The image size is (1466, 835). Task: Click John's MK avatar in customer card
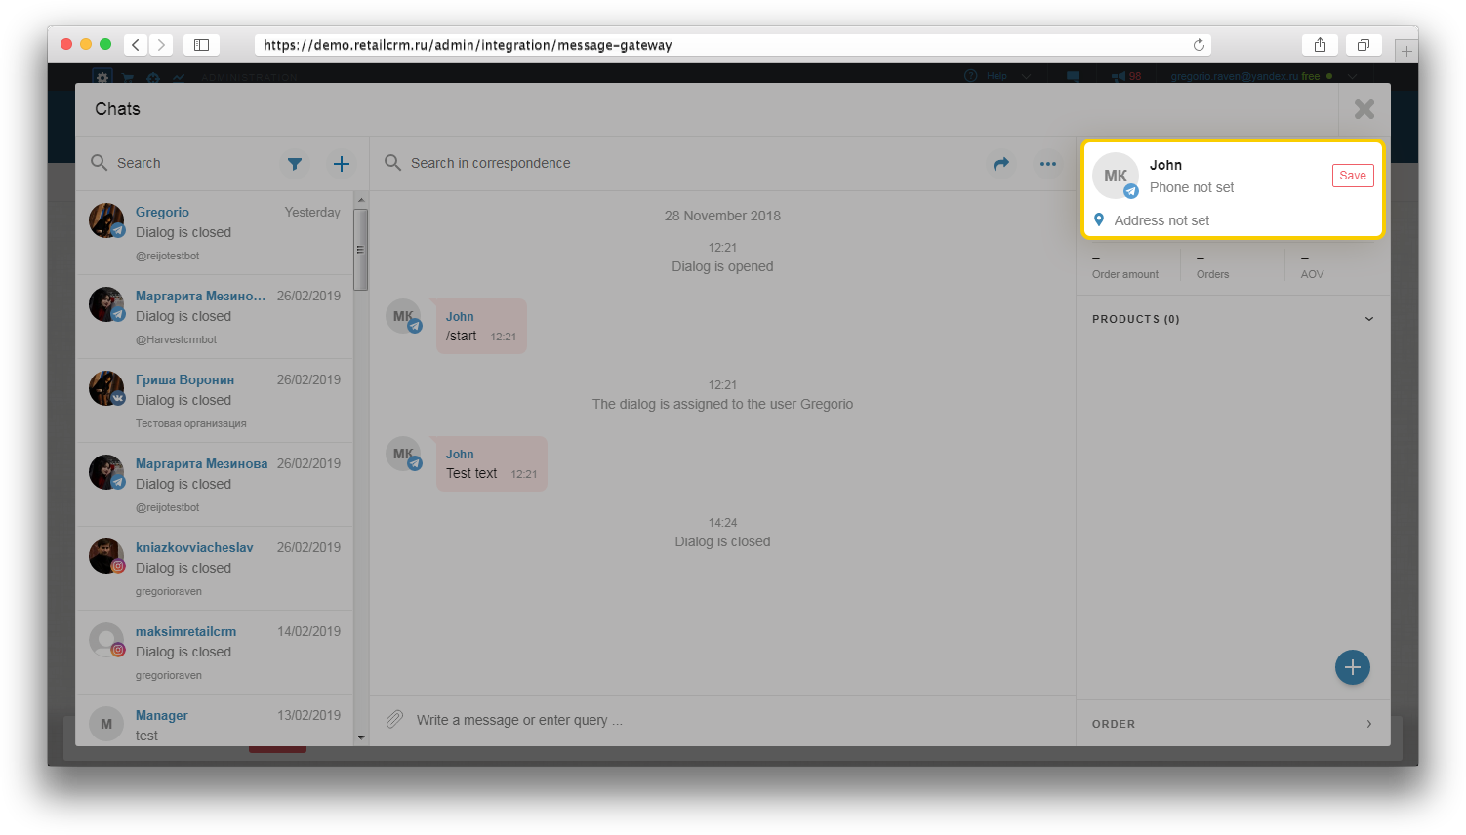click(1116, 176)
